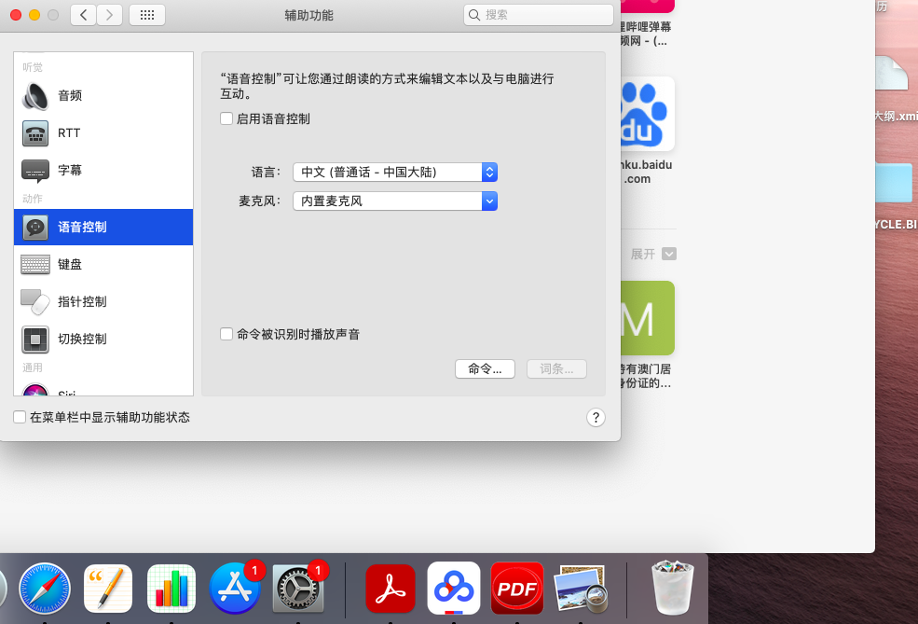Select the RTT telephone icon in sidebar
The image size is (918, 624).
click(x=35, y=133)
